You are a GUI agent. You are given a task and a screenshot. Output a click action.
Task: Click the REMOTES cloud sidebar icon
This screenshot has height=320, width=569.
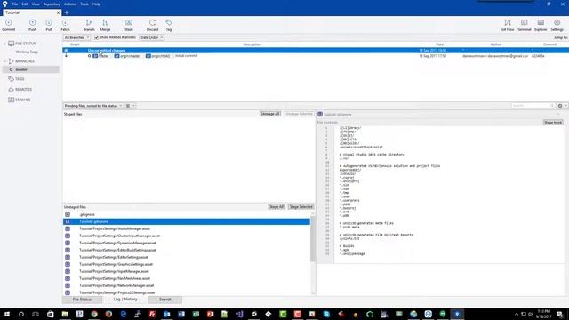[x=11, y=89]
